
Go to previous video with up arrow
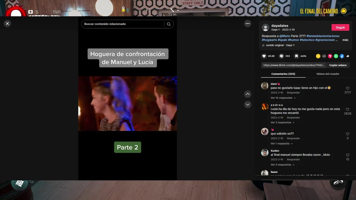coord(248,94)
